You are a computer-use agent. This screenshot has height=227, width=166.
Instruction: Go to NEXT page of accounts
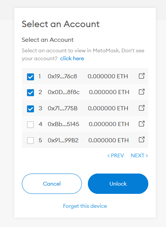click(139, 155)
